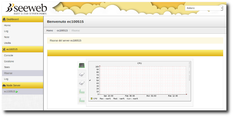Click the 'Med: -nan%' value
The image size is (233, 117).
pos(119,99)
